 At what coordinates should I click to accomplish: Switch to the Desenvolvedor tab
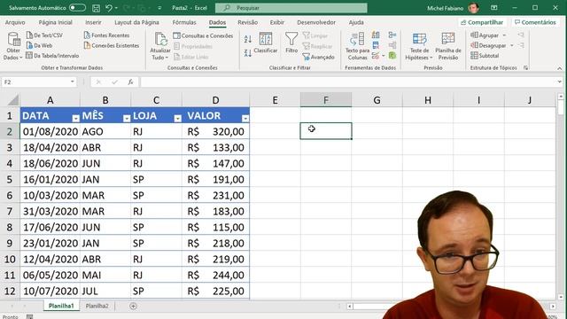coord(316,22)
